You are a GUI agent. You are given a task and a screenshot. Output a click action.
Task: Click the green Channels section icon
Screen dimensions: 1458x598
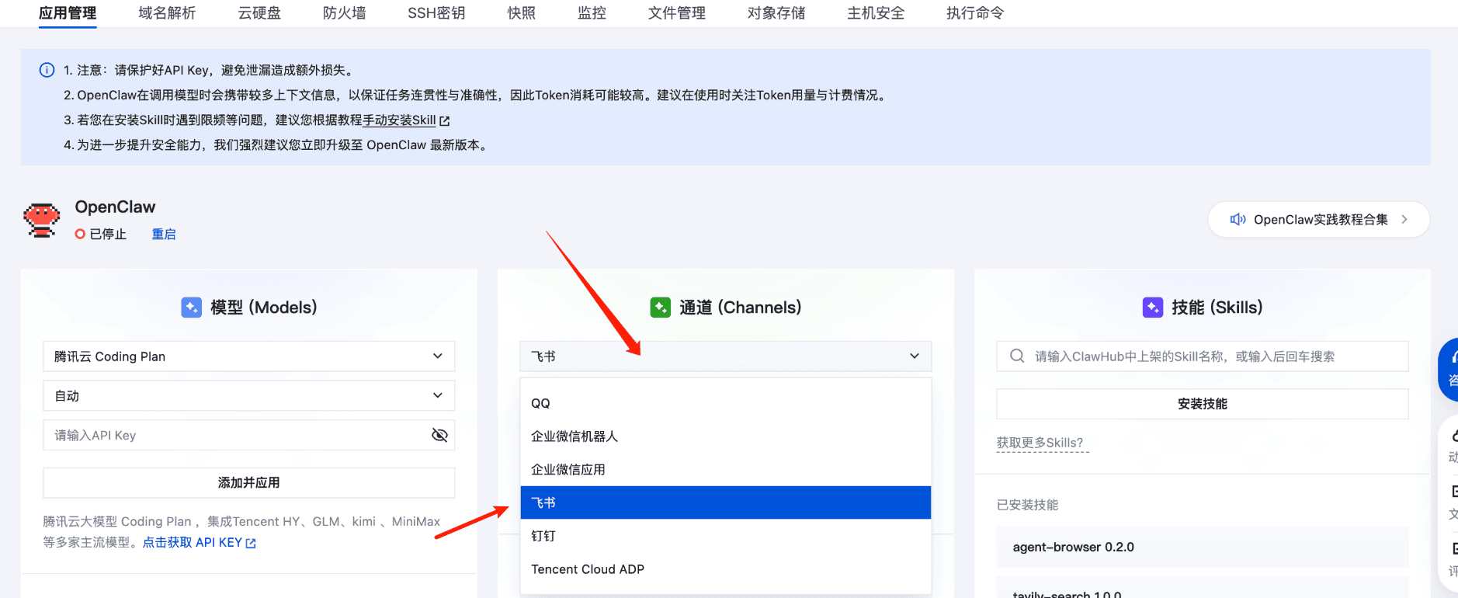tap(660, 308)
